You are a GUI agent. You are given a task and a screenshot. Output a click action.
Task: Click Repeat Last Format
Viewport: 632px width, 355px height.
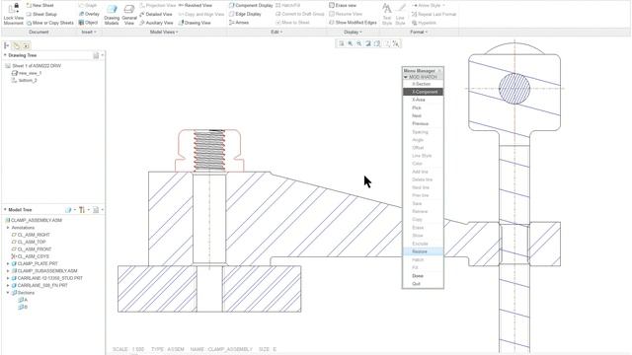click(434, 14)
